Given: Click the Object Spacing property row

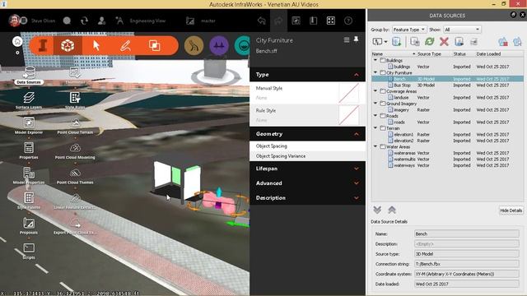Looking at the screenshot, I should coord(307,146).
